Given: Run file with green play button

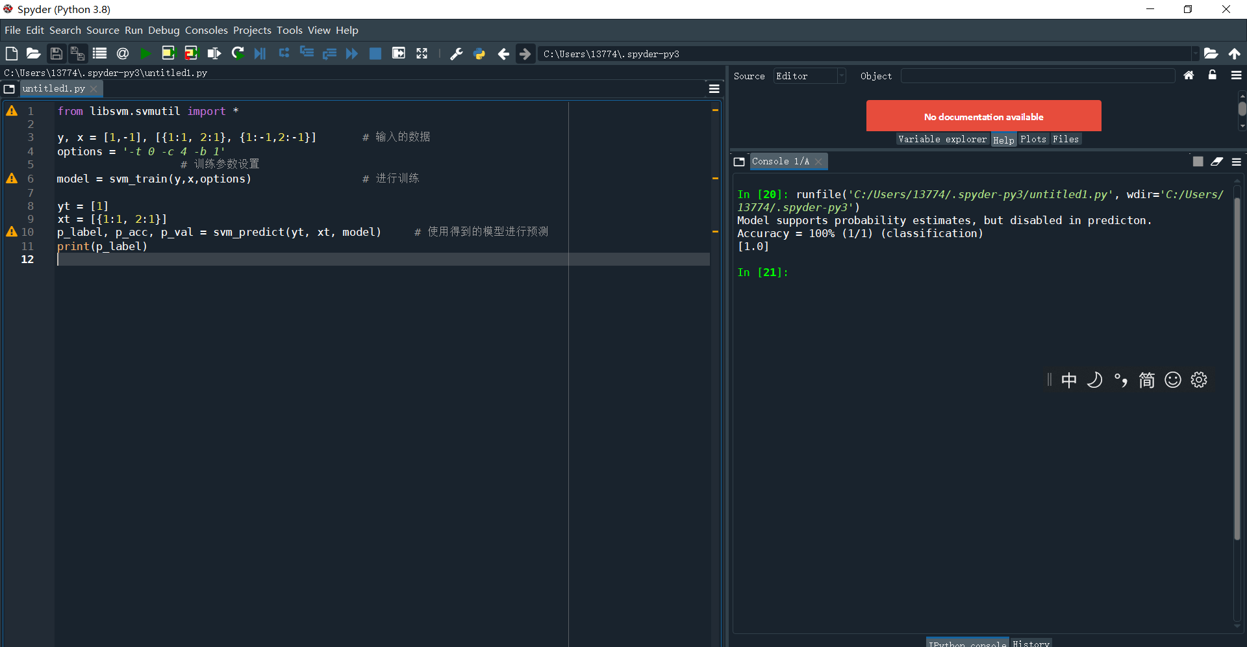Looking at the screenshot, I should (145, 53).
